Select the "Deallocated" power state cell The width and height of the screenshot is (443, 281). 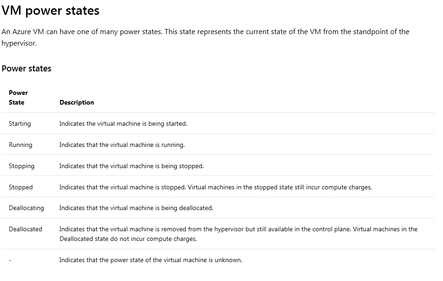coord(25,229)
